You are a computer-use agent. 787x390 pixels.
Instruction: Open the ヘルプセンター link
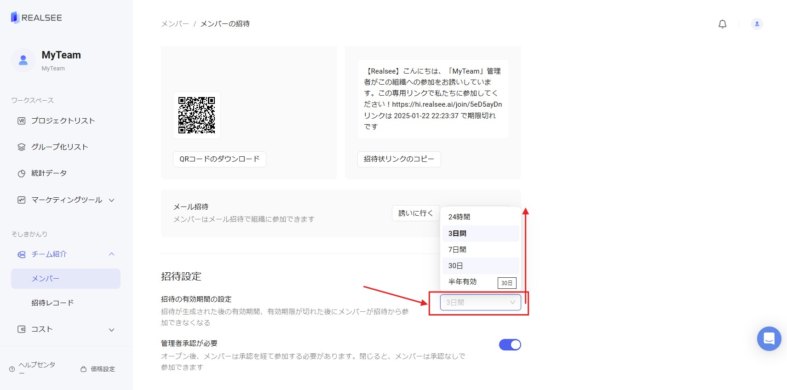click(x=37, y=368)
